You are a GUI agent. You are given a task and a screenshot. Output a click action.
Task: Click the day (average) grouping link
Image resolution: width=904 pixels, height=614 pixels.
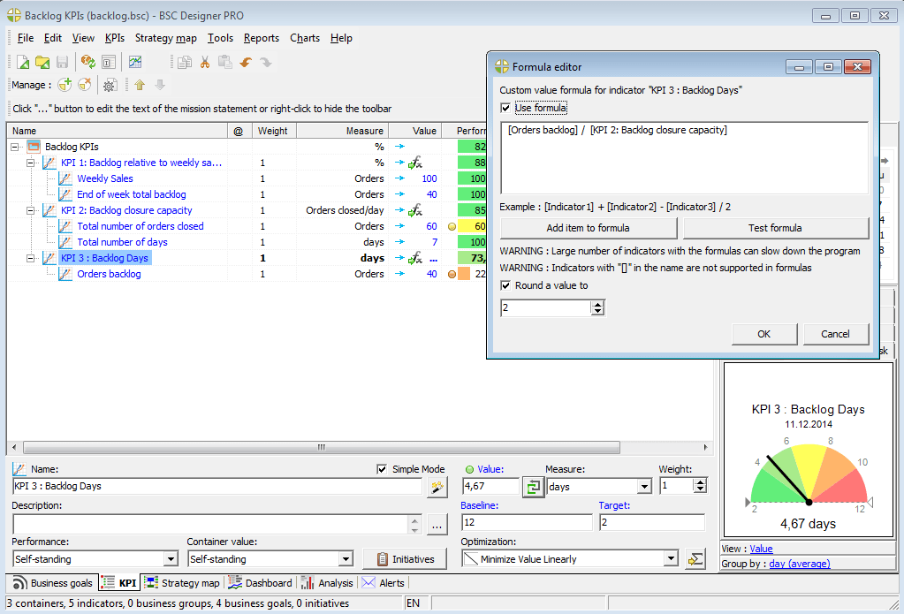pyautogui.click(x=800, y=564)
